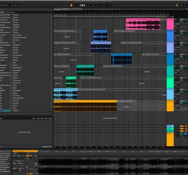The height and width of the screenshot is (175, 188).
Task: Toggle the blue button on the orange audio track
Action: click(x=184, y=101)
